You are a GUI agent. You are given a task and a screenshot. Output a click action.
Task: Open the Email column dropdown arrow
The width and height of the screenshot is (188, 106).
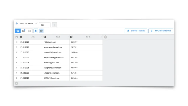click(68, 37)
